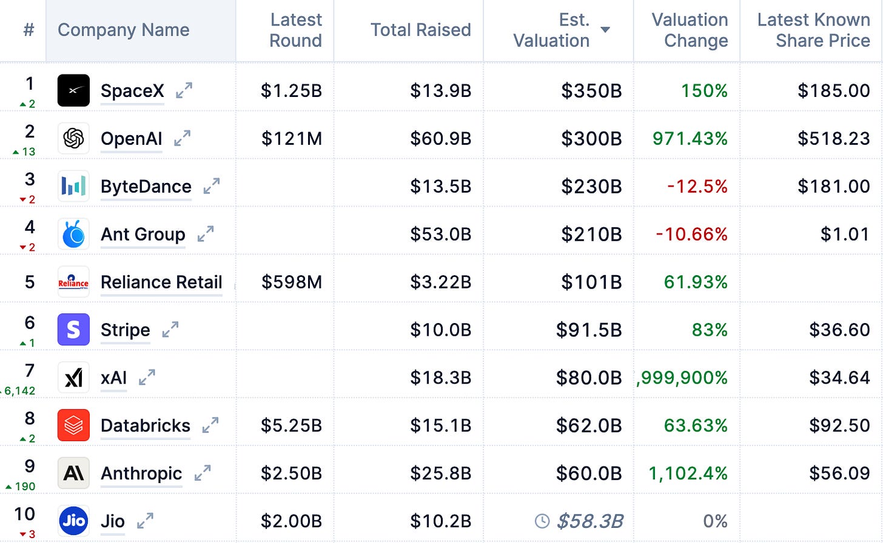
Task: Select Reliance Retail latest round $598M
Action: coord(292,282)
